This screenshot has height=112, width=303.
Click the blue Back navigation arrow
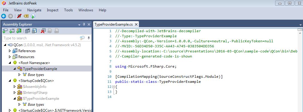tap(4, 16)
